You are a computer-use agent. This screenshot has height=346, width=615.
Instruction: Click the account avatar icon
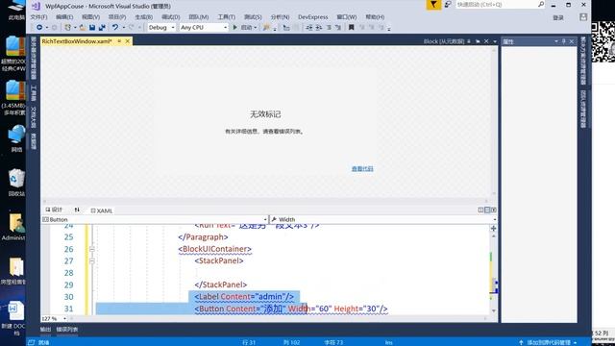[583, 17]
